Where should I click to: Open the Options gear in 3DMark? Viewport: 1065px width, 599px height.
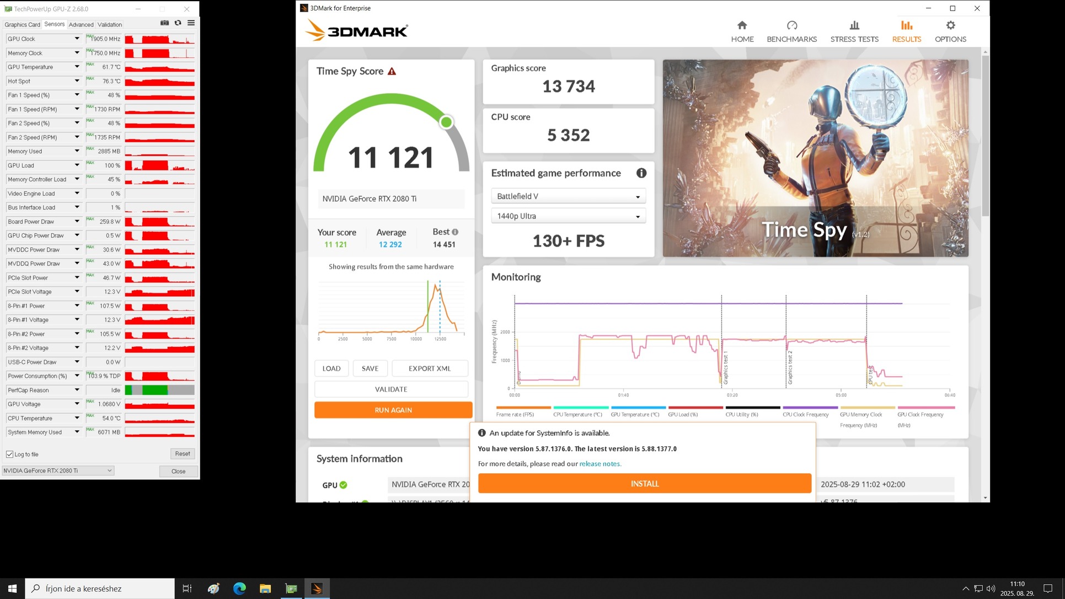pos(950,26)
